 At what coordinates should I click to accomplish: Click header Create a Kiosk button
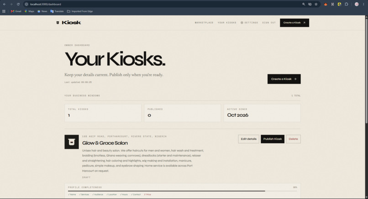[x=294, y=23]
